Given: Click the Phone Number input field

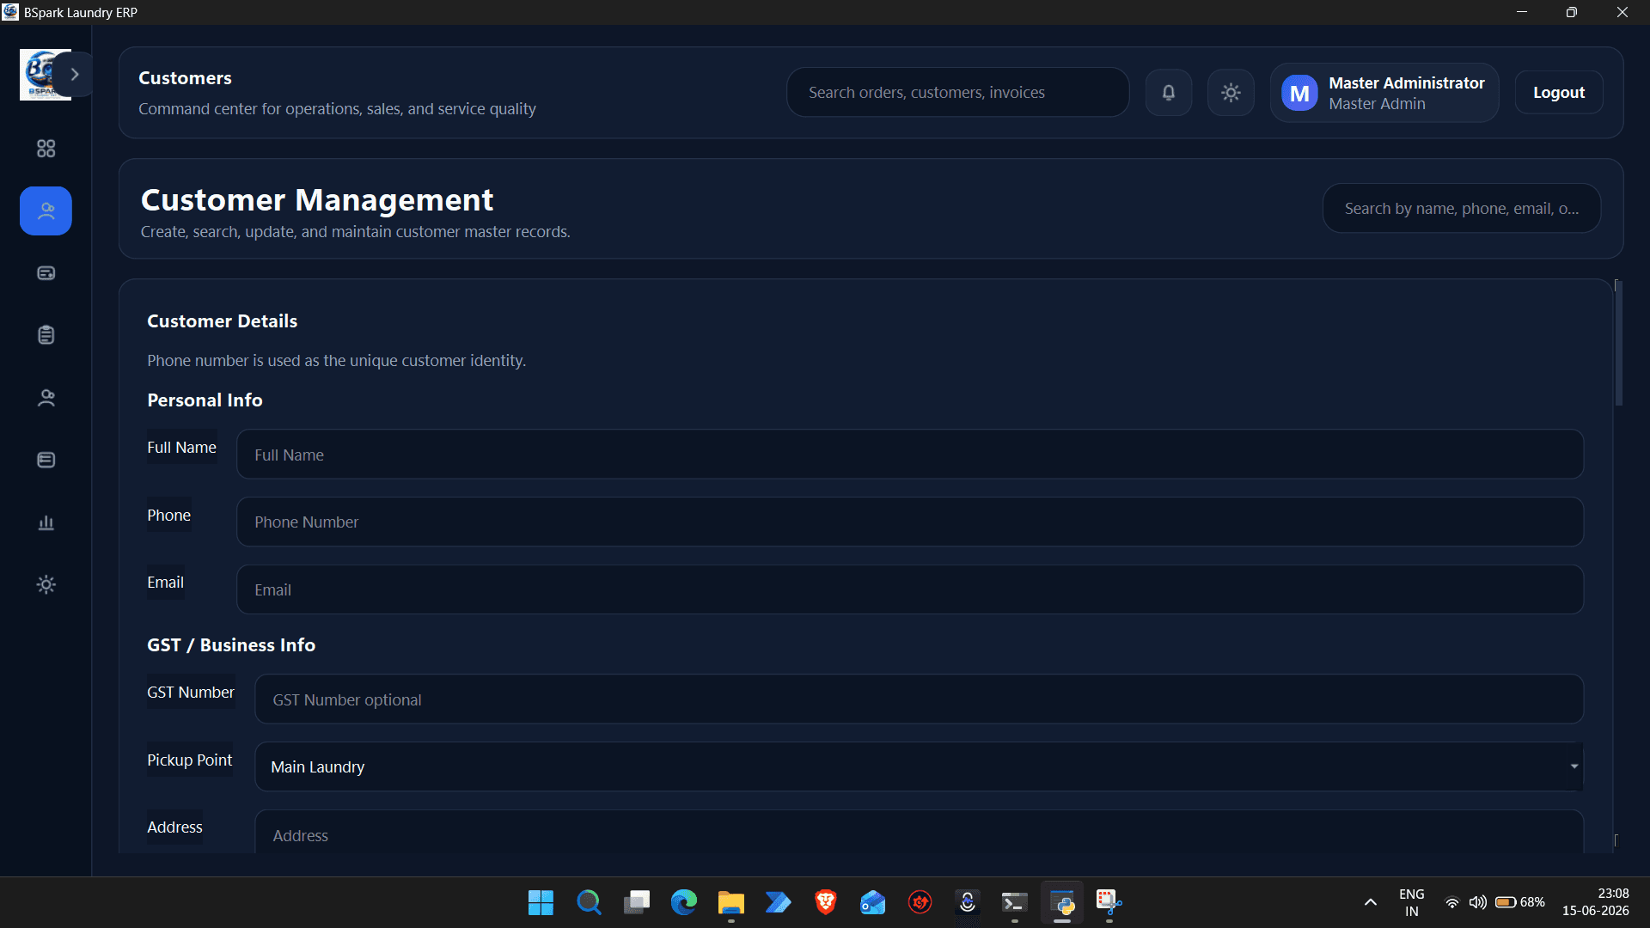Looking at the screenshot, I should [x=910, y=522].
